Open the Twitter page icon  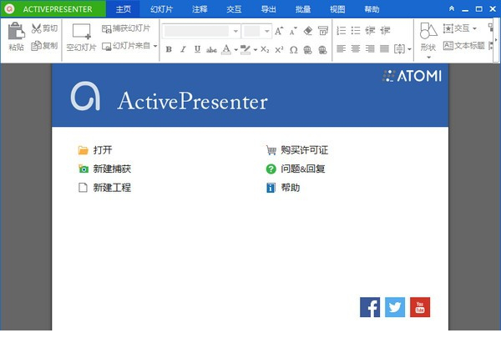tap(395, 307)
